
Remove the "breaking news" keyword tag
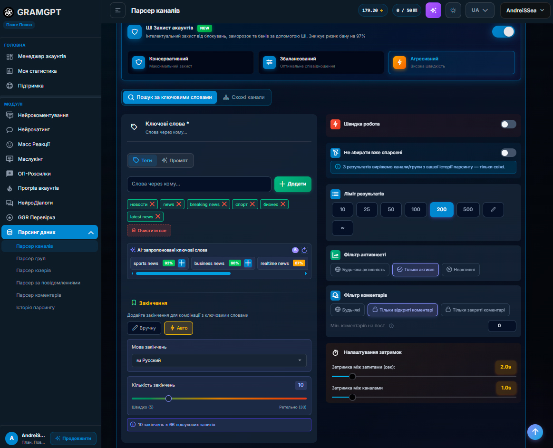pyautogui.click(x=224, y=204)
